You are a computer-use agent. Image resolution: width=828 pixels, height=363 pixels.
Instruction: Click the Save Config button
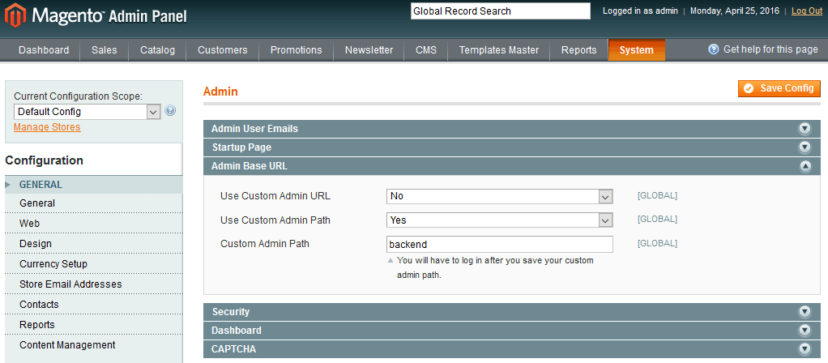[x=779, y=89]
